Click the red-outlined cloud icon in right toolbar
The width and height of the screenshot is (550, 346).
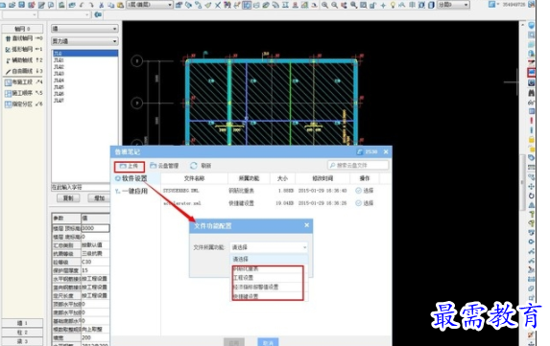(x=532, y=73)
